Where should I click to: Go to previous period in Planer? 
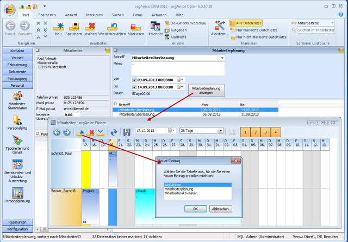pos(57,132)
